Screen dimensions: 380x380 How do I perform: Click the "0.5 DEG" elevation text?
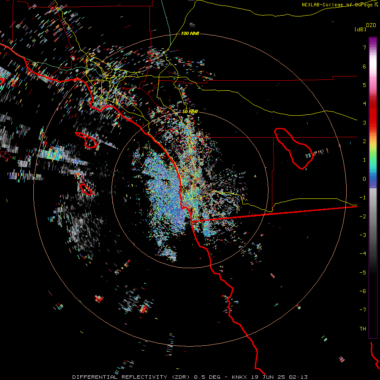[x=207, y=377]
